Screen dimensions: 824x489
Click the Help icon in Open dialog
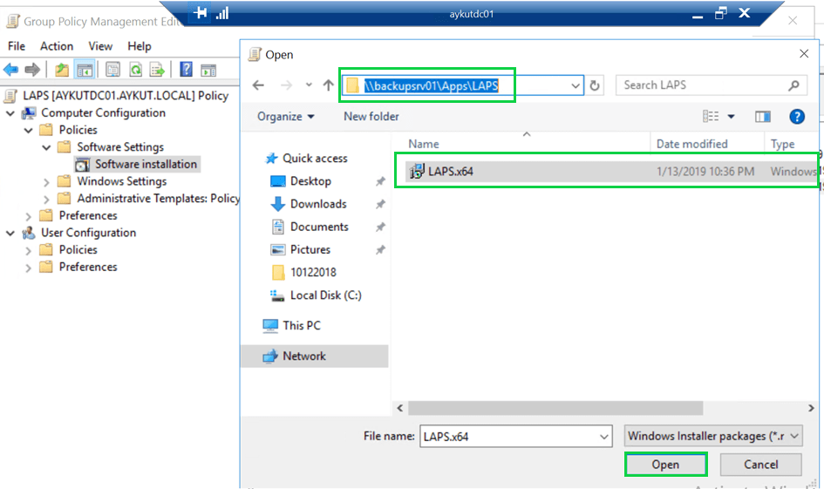[796, 117]
